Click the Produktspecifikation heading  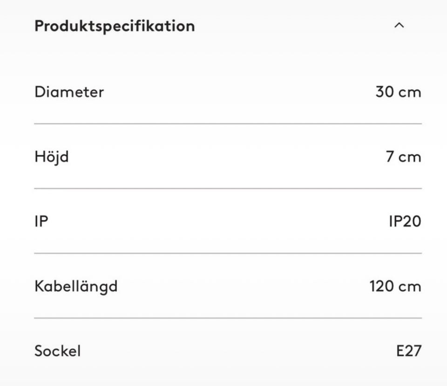(115, 26)
